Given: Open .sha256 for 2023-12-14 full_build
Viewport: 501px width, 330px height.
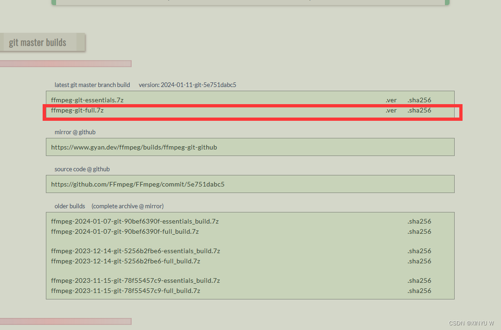Looking at the screenshot, I should click(x=419, y=261).
